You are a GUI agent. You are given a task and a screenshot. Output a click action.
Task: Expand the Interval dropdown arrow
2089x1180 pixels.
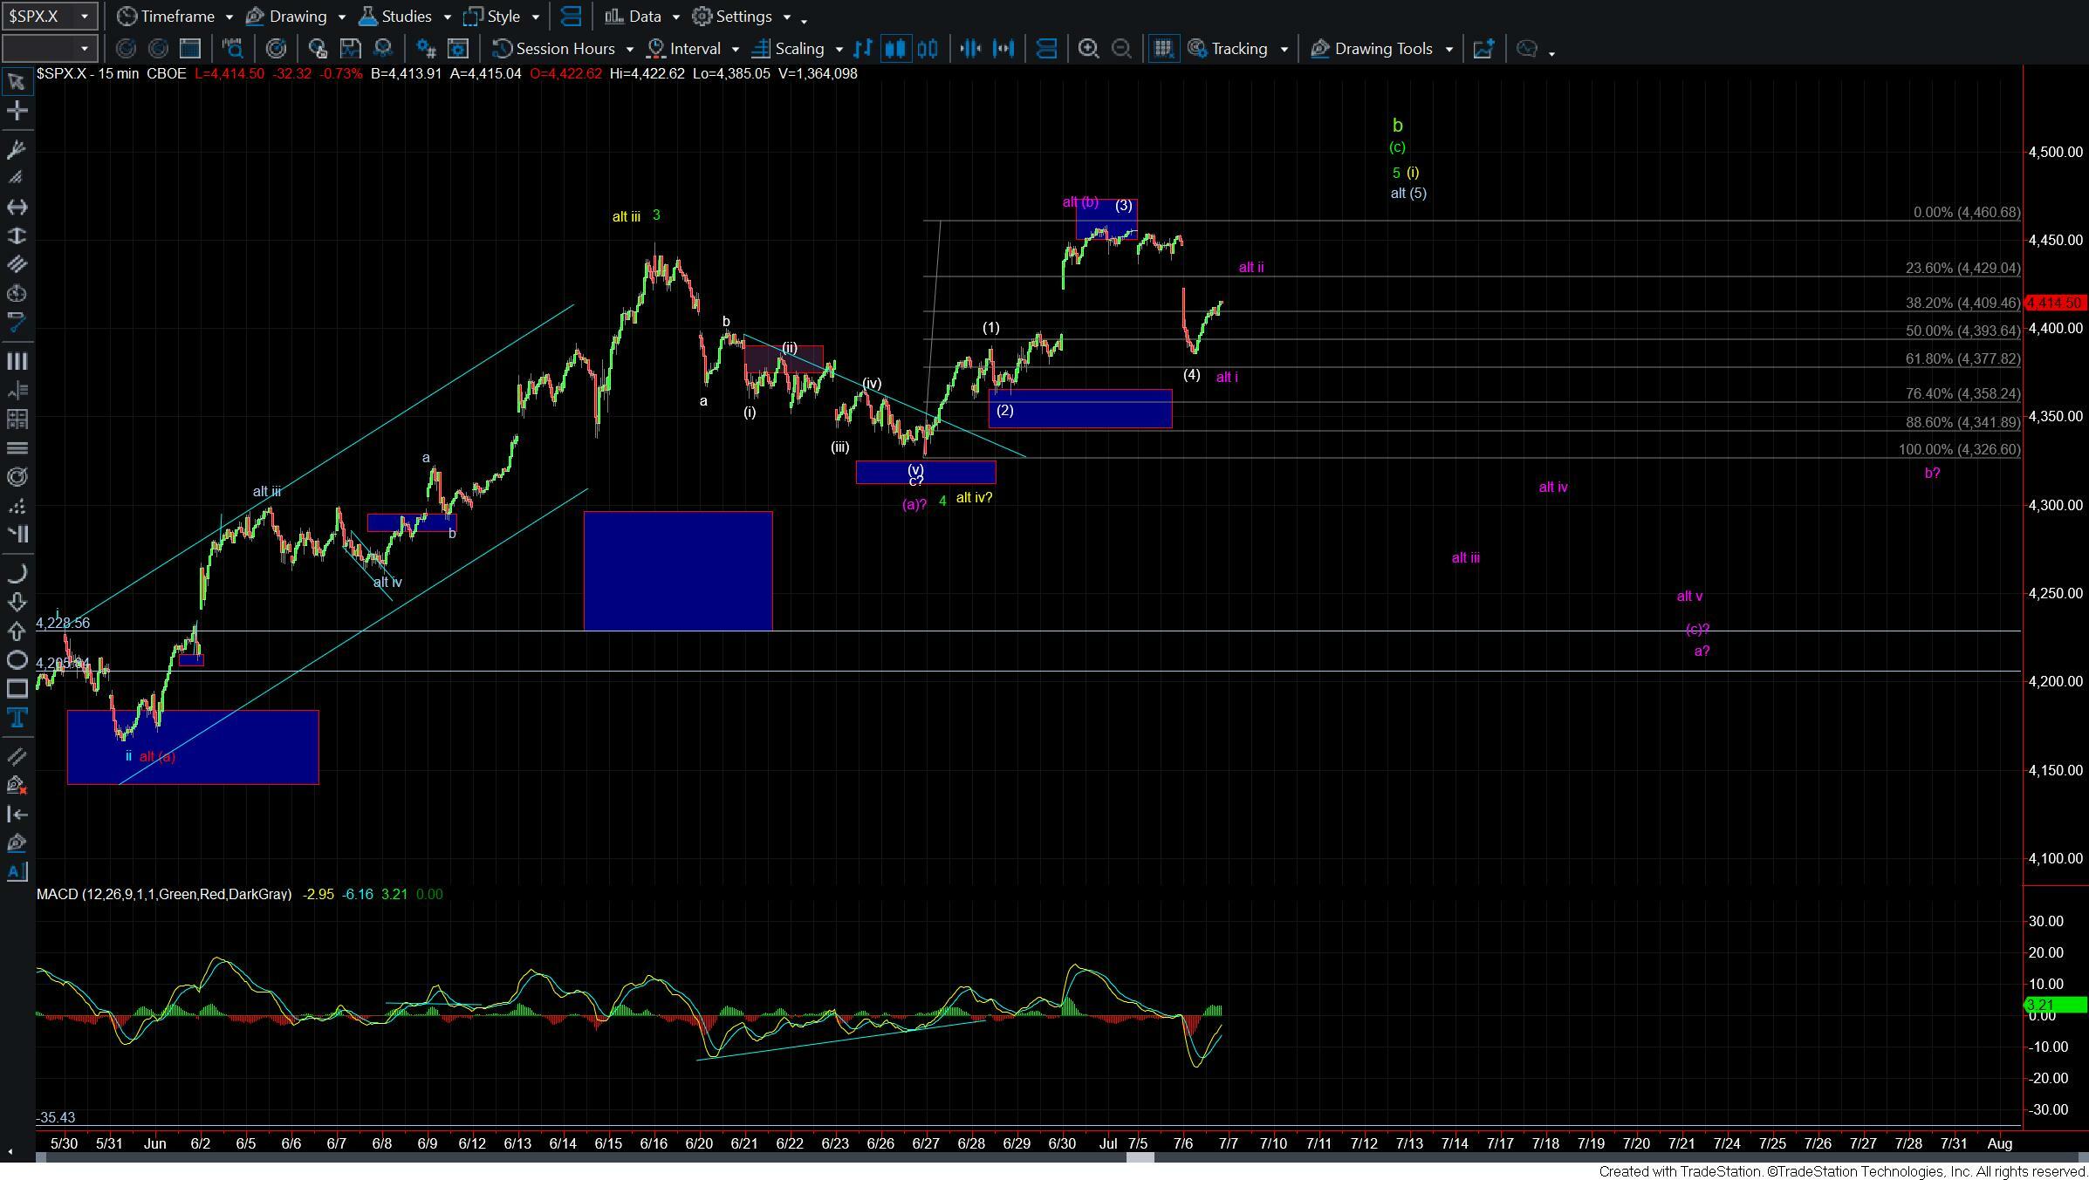pos(735,49)
